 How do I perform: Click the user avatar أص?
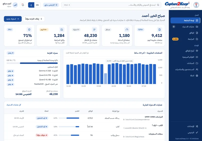pyautogui.click(x=15, y=5)
